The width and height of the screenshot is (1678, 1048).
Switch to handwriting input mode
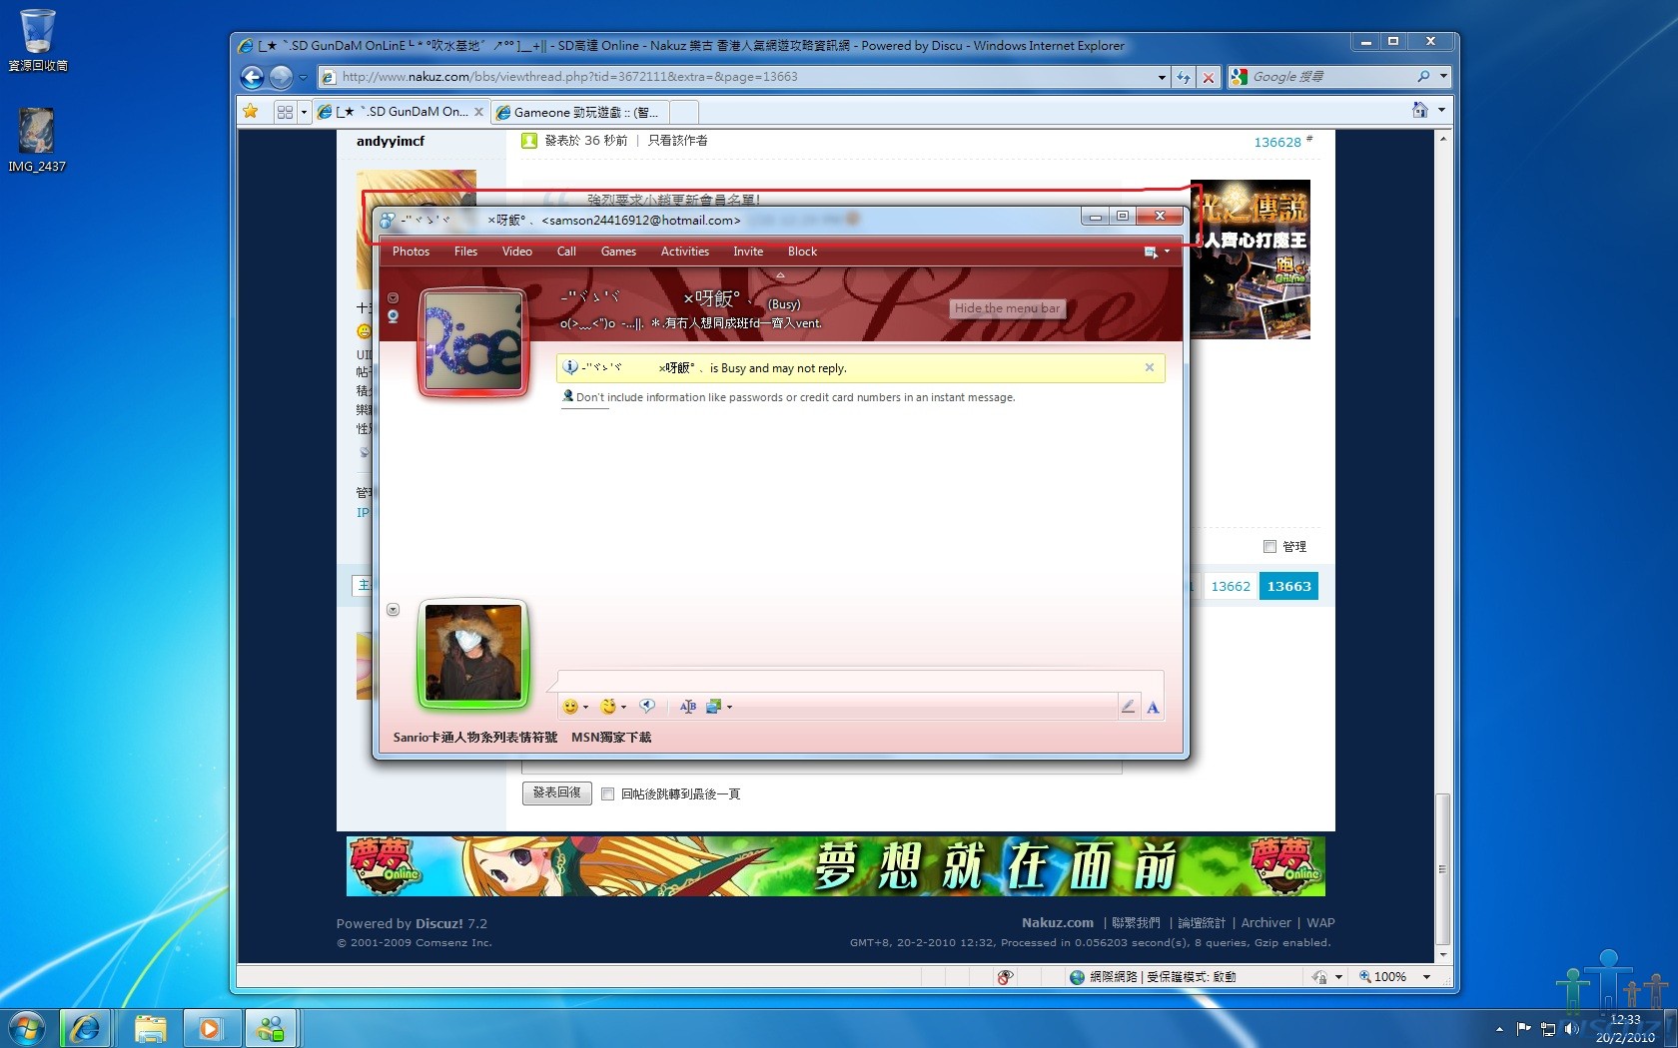1128,707
